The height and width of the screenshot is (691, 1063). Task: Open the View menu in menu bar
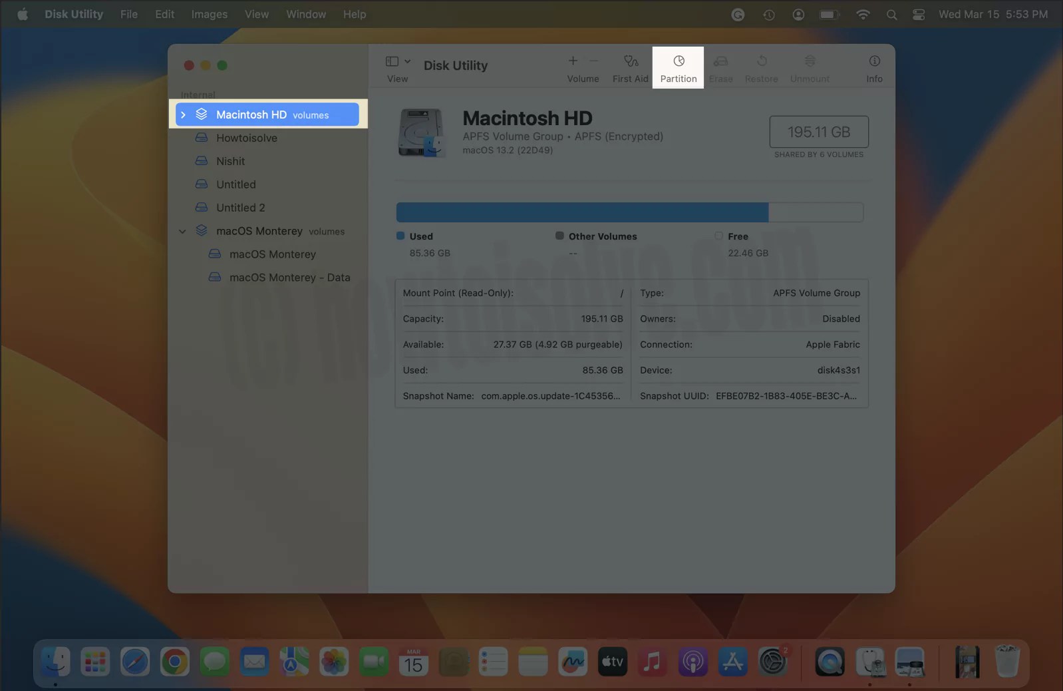tap(257, 14)
